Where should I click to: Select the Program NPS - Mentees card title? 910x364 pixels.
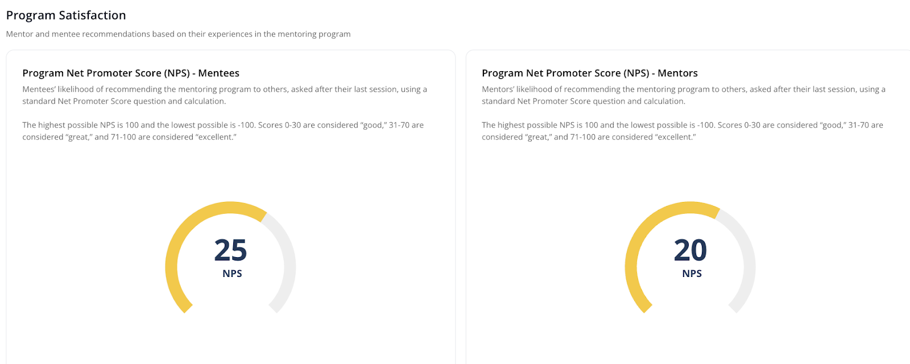[131, 73]
